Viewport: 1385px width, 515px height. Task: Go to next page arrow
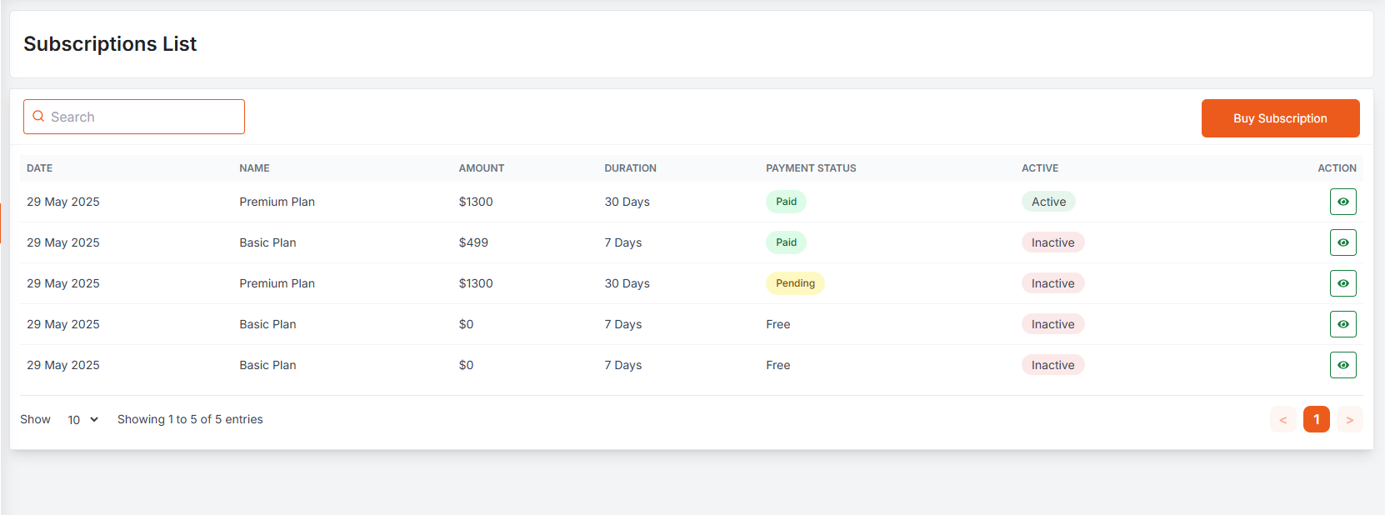[x=1349, y=419]
